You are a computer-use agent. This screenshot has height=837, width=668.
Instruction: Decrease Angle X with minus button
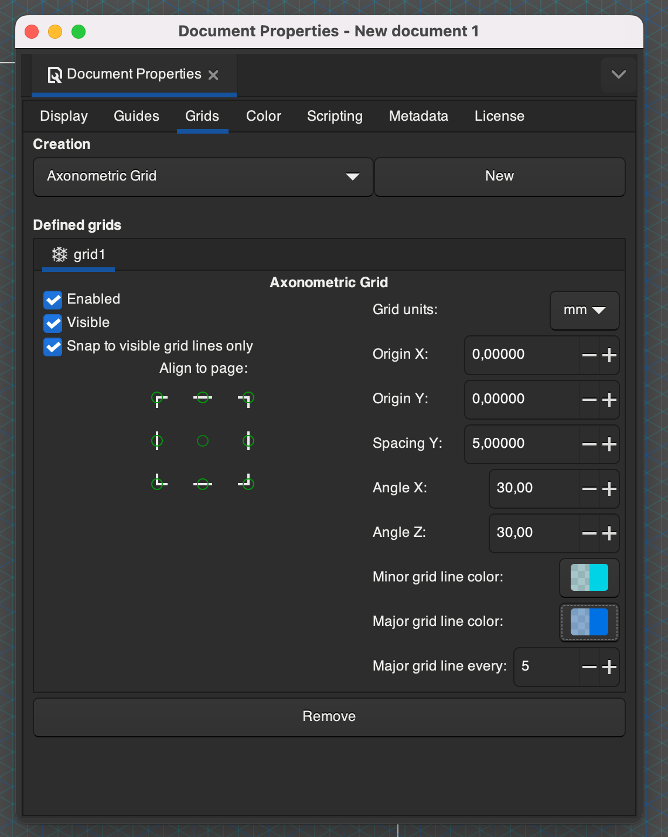(x=589, y=489)
